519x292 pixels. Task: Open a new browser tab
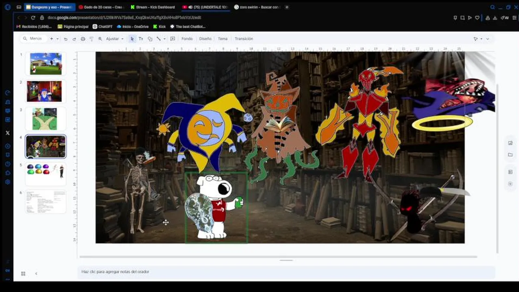pyautogui.click(x=287, y=7)
